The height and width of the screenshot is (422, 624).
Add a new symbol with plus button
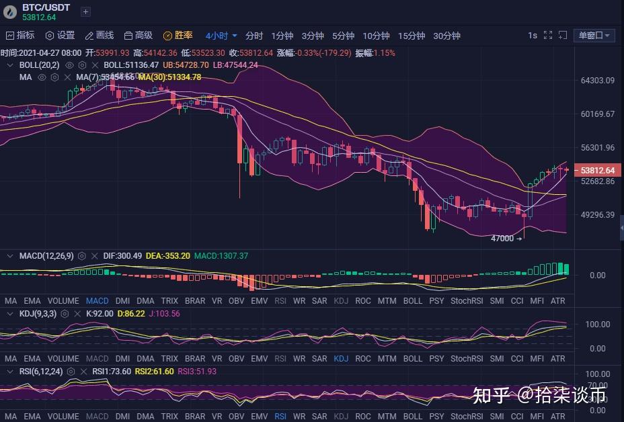85,12
